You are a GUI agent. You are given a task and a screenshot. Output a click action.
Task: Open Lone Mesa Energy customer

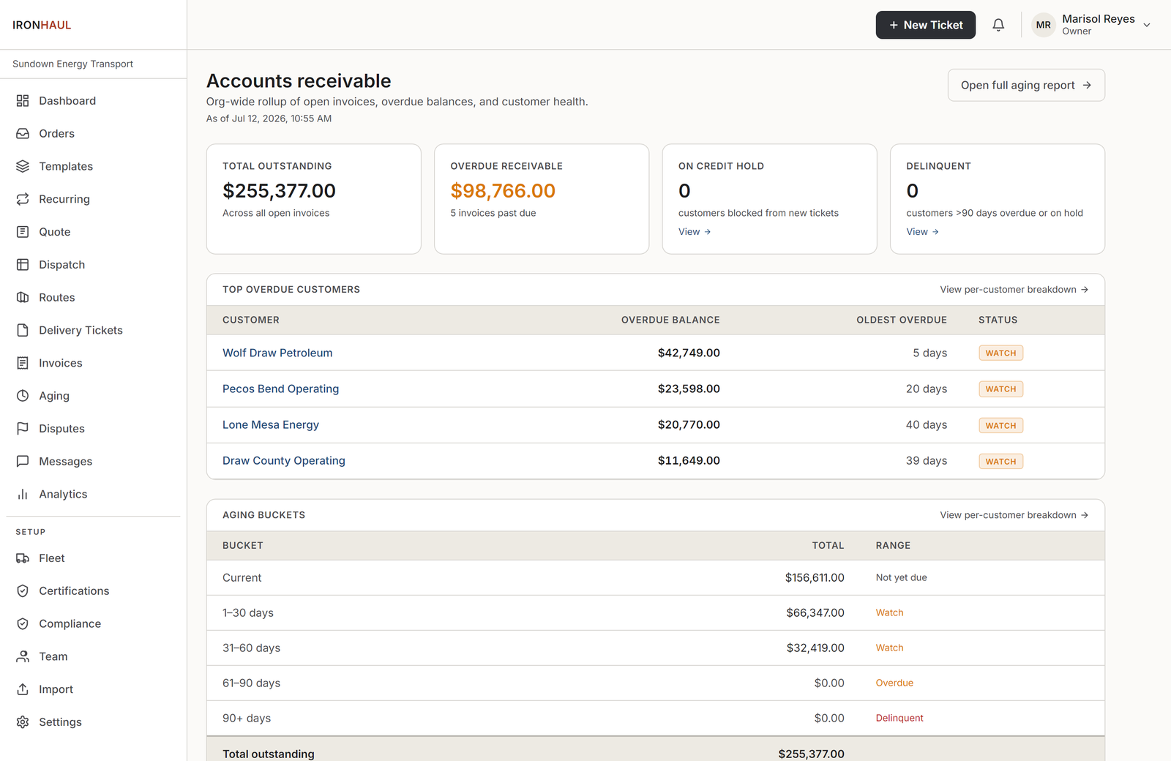pos(271,424)
